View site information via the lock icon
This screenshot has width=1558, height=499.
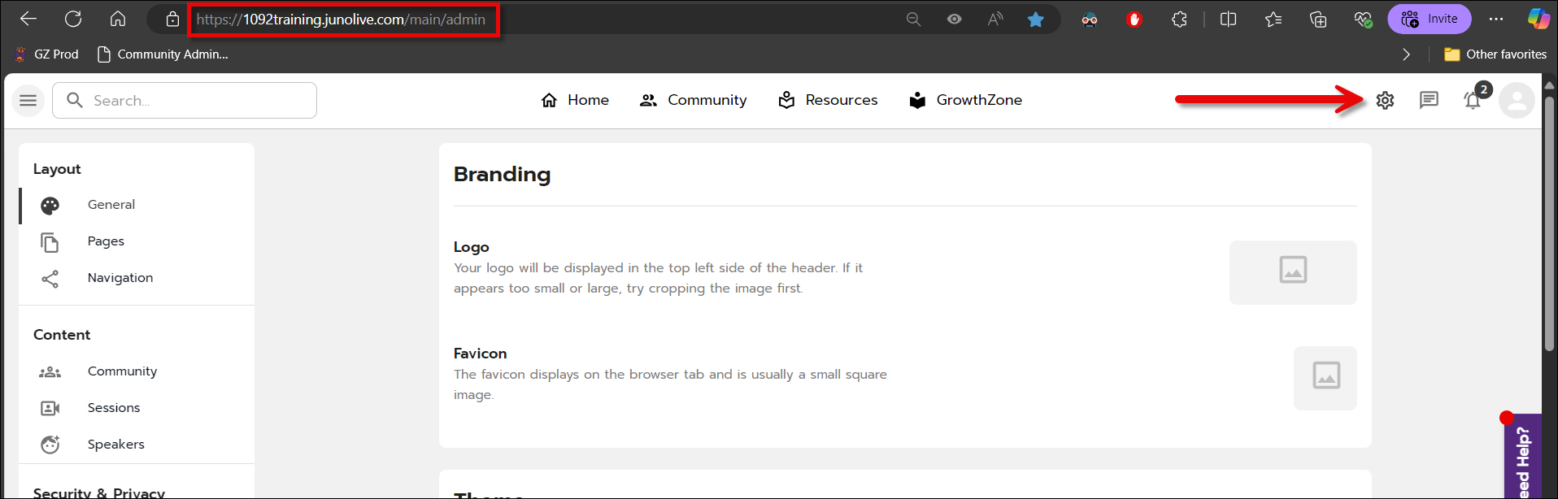coord(172,19)
